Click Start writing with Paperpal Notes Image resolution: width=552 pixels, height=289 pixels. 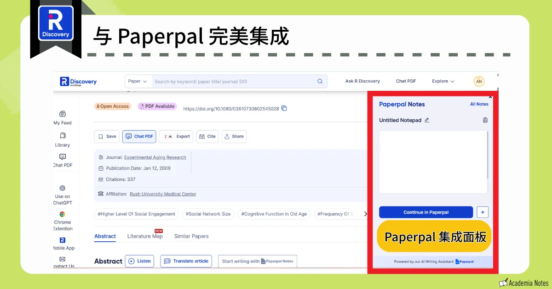(258, 261)
